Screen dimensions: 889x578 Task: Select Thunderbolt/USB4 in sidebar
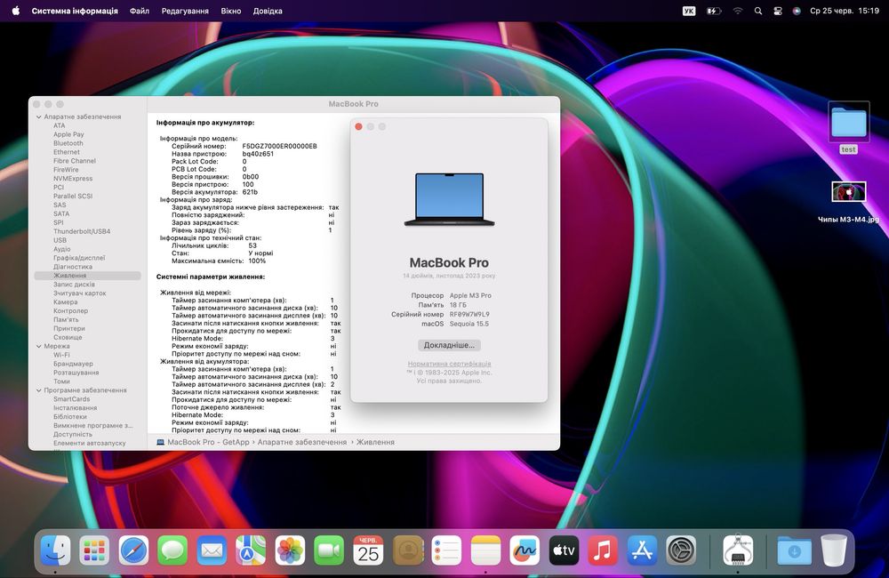pos(82,231)
